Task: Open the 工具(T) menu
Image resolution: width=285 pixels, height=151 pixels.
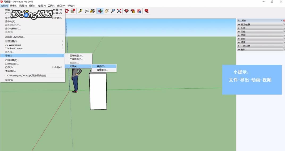Action: (51, 6)
